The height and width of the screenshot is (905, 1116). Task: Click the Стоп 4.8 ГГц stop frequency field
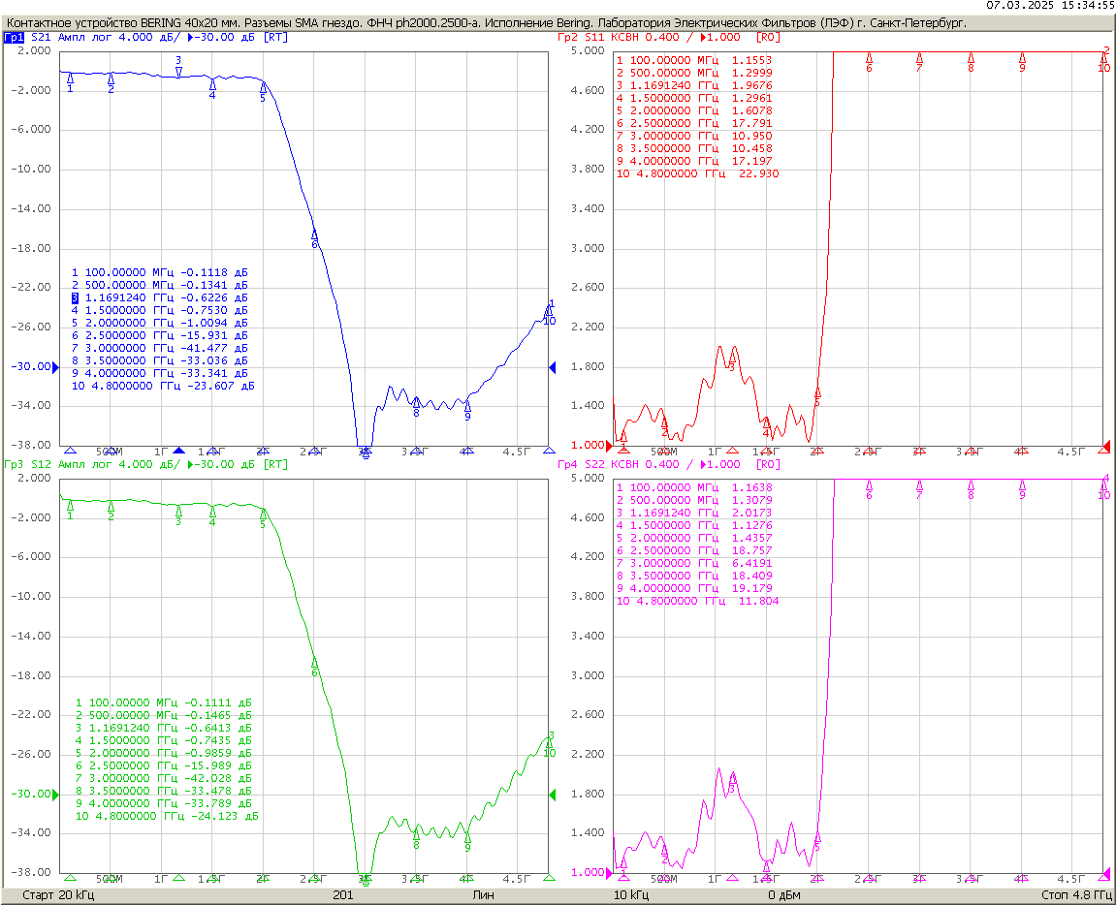1076,895
